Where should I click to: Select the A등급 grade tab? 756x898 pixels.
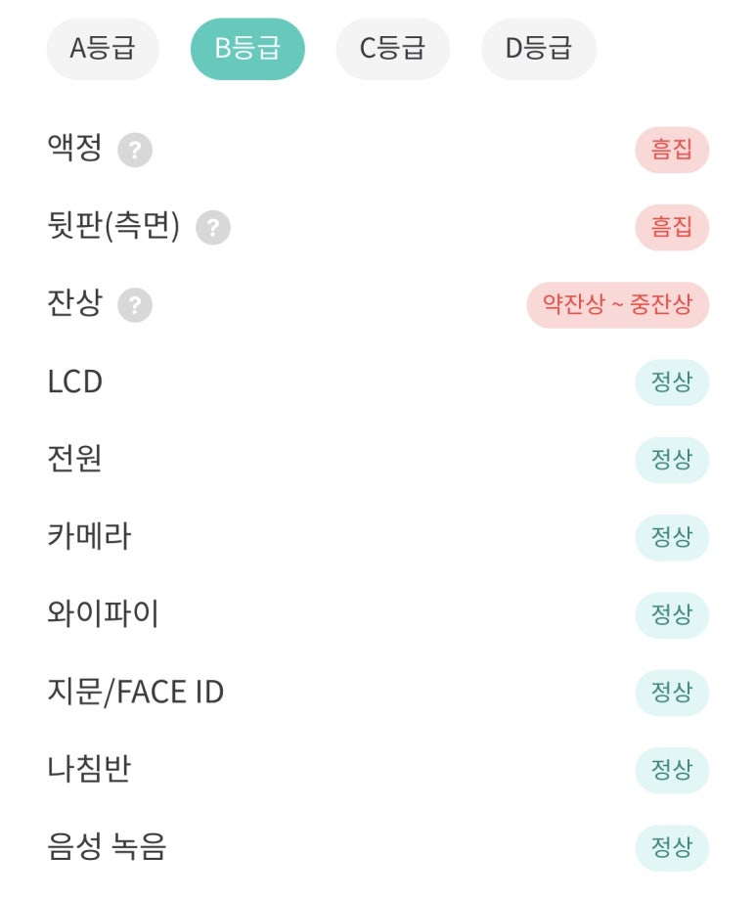[x=103, y=49]
